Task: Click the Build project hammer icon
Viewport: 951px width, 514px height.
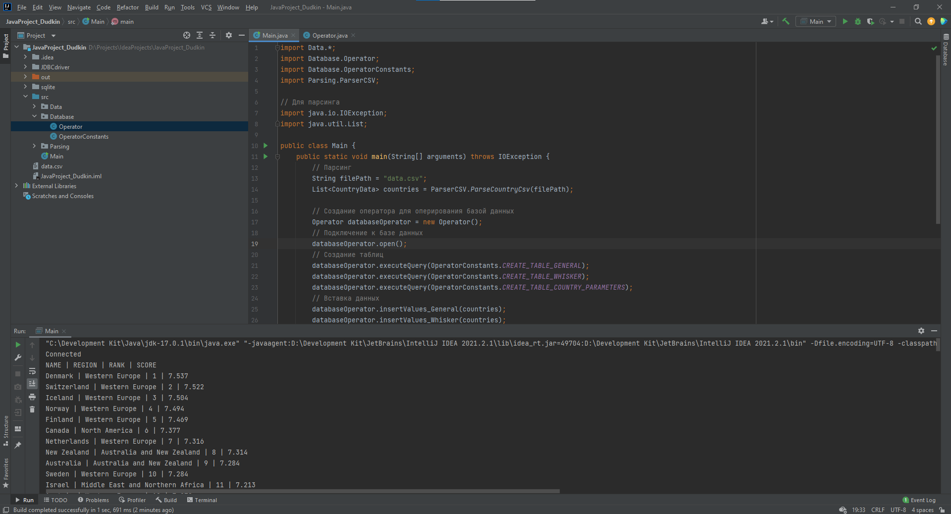Action: (x=786, y=21)
